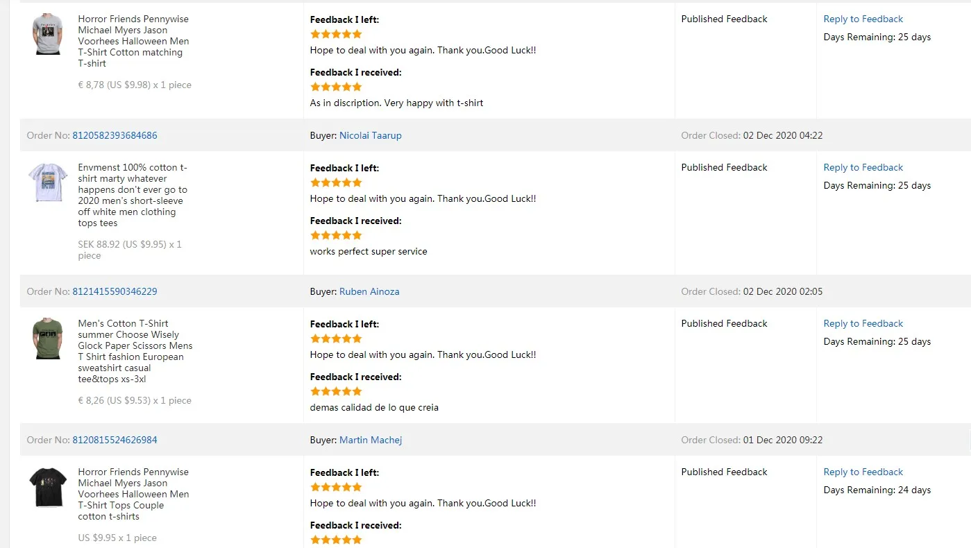Image resolution: width=971 pixels, height=548 pixels.
Task: View buyer Martin Machej's profile
Action: [370, 440]
